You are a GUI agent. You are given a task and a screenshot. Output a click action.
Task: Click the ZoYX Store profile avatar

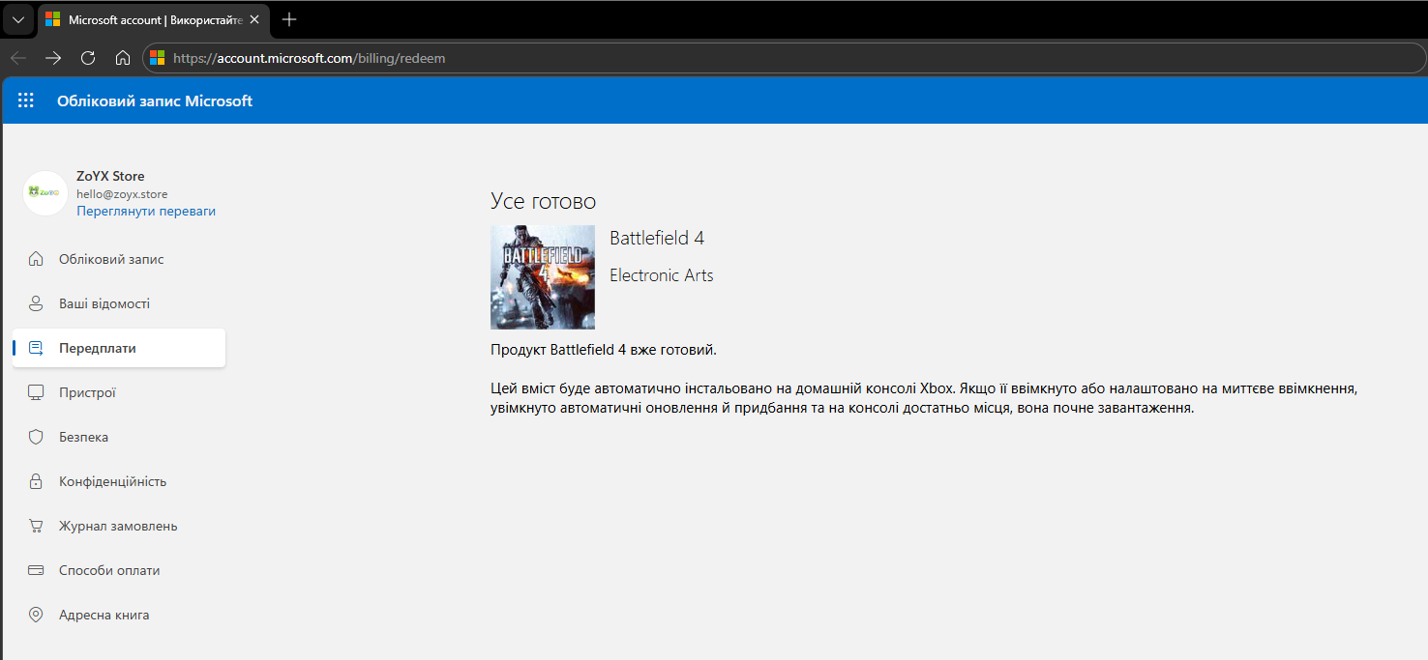tap(45, 193)
